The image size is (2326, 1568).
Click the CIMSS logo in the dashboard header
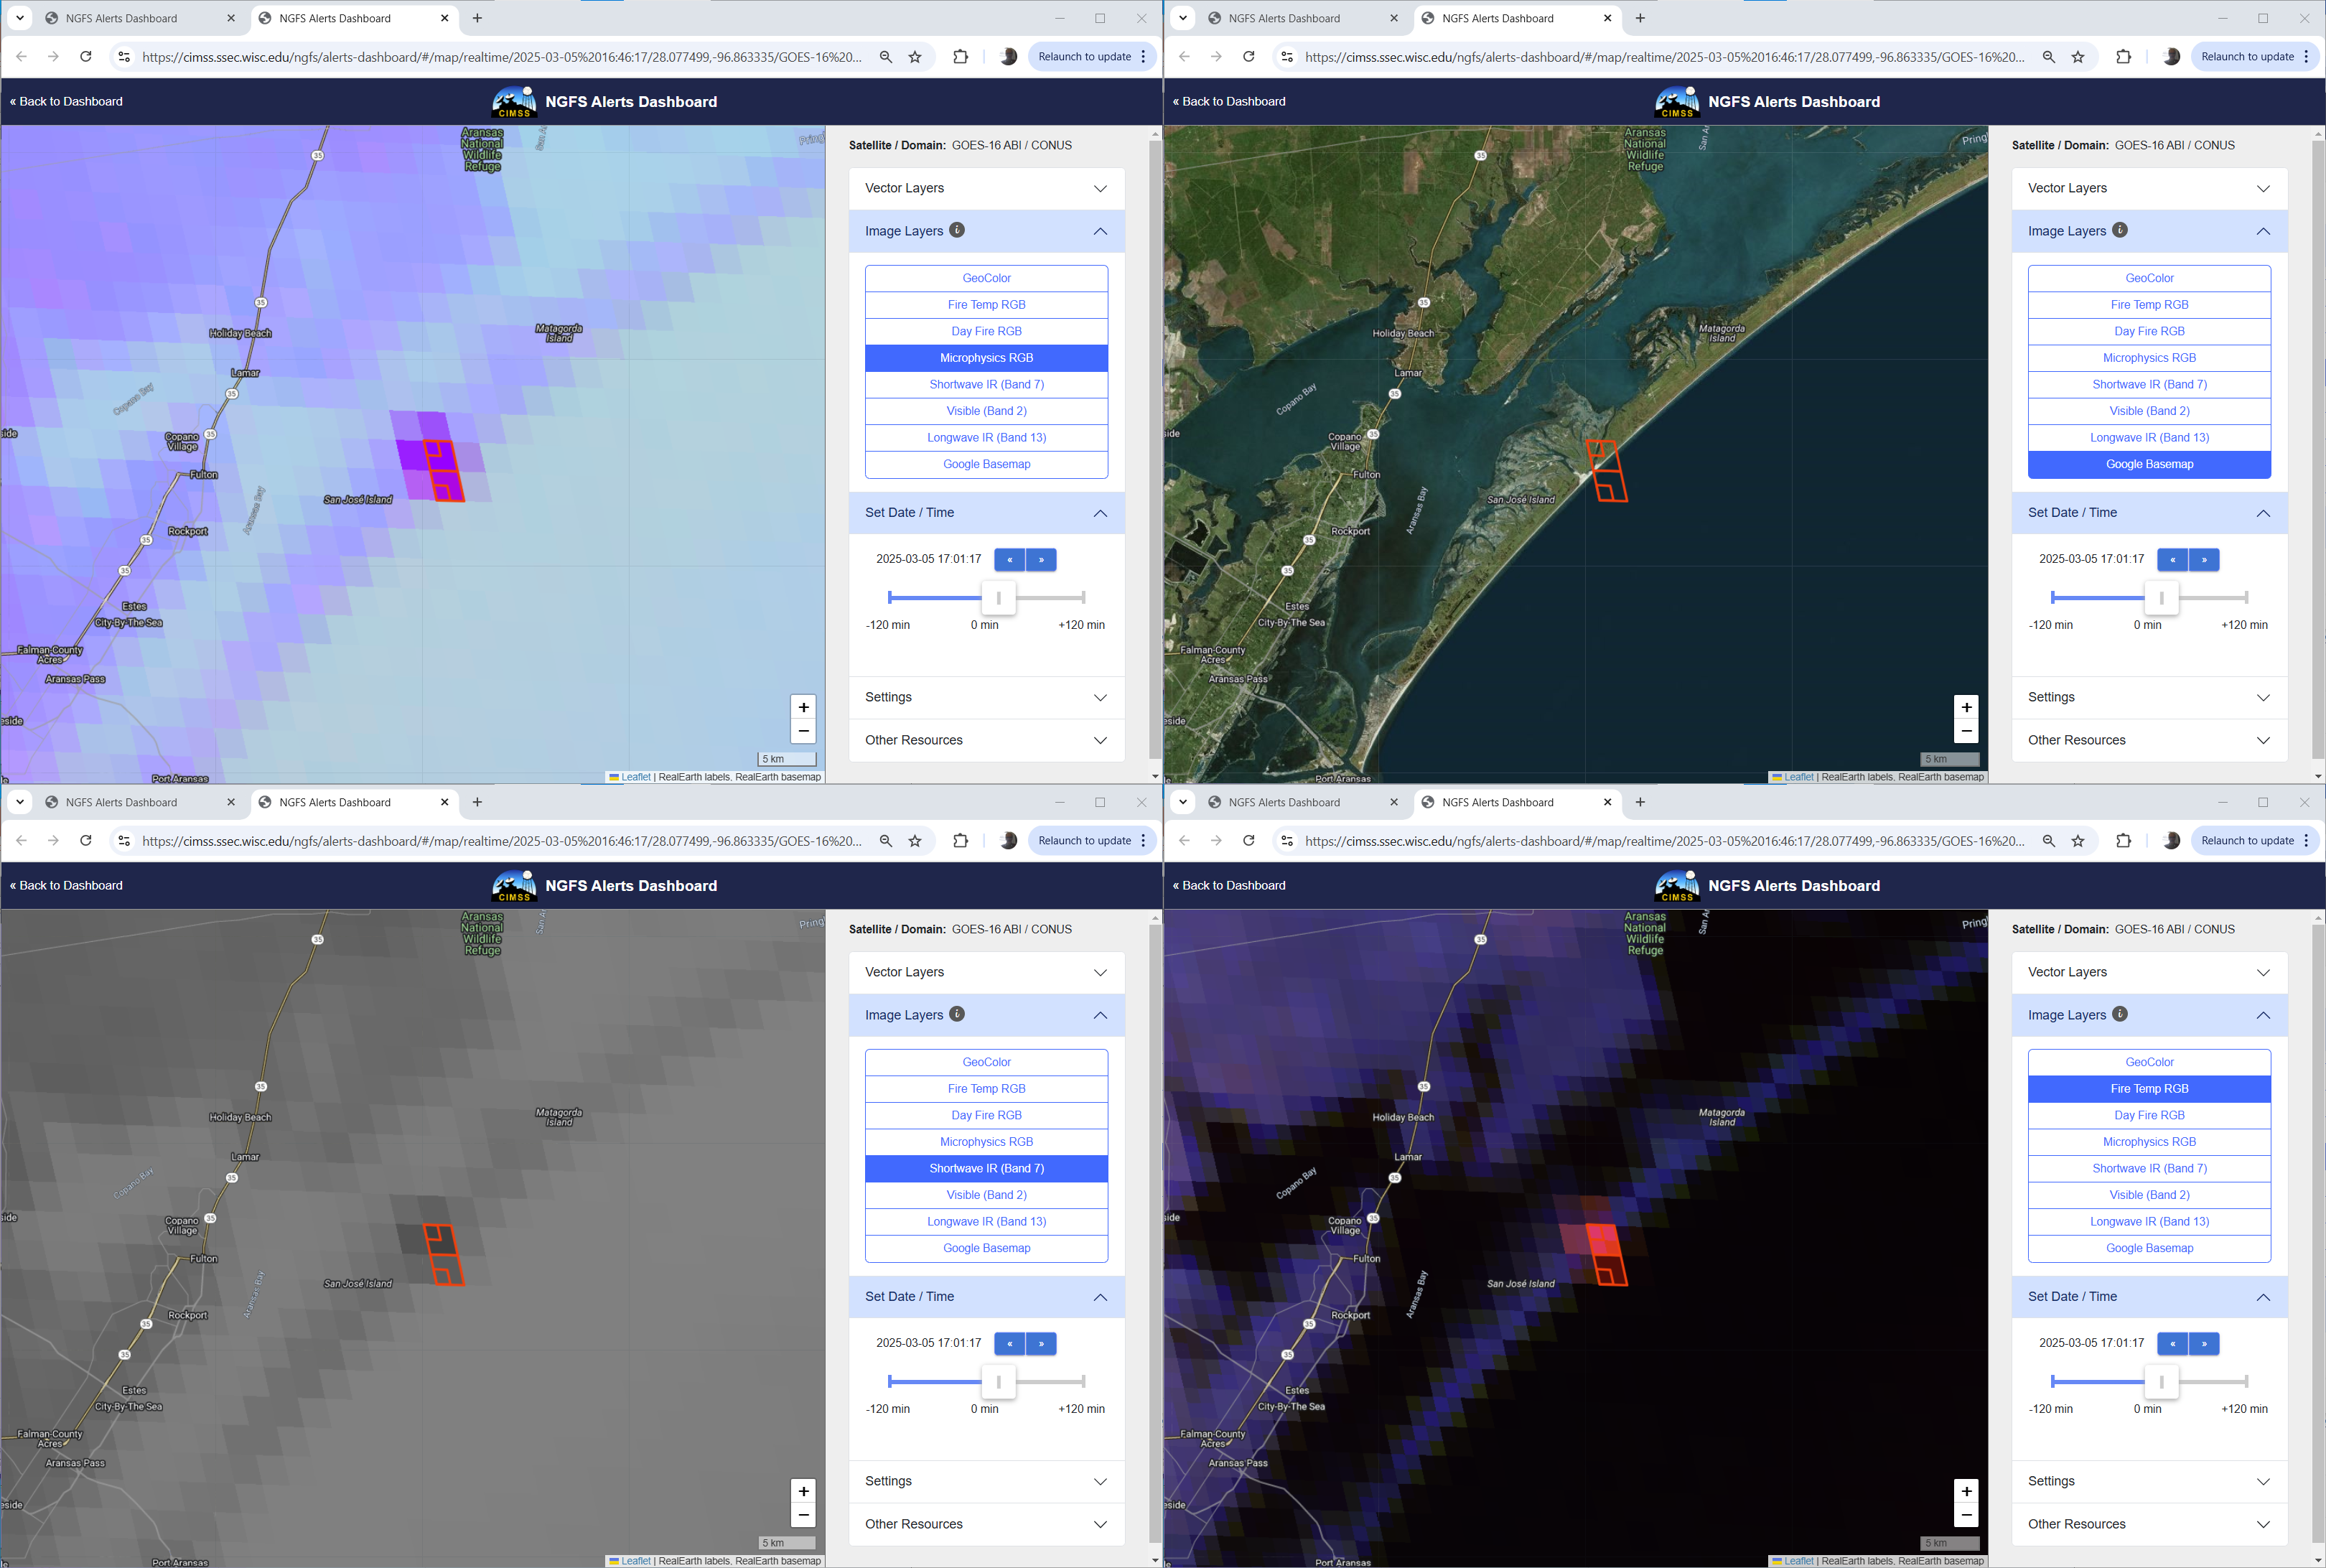513,101
